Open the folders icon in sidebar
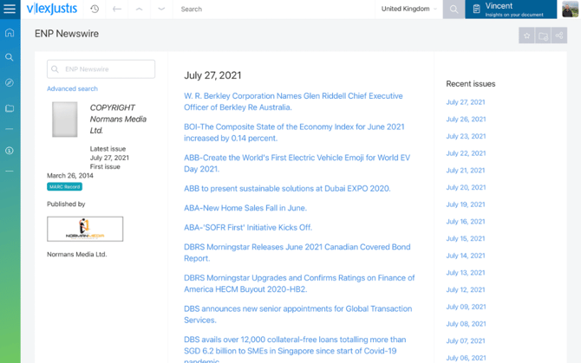This screenshot has width=581, height=363. (x=10, y=108)
